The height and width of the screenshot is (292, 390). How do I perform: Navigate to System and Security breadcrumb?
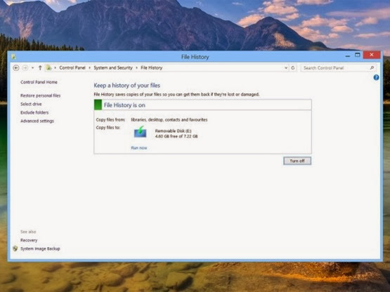click(x=113, y=67)
